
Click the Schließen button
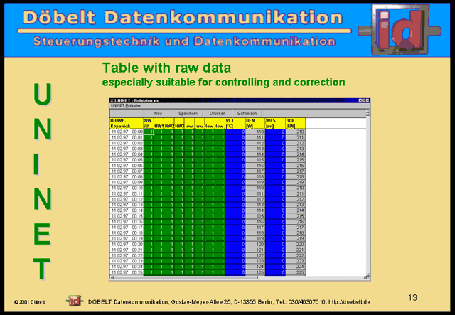[x=247, y=113]
